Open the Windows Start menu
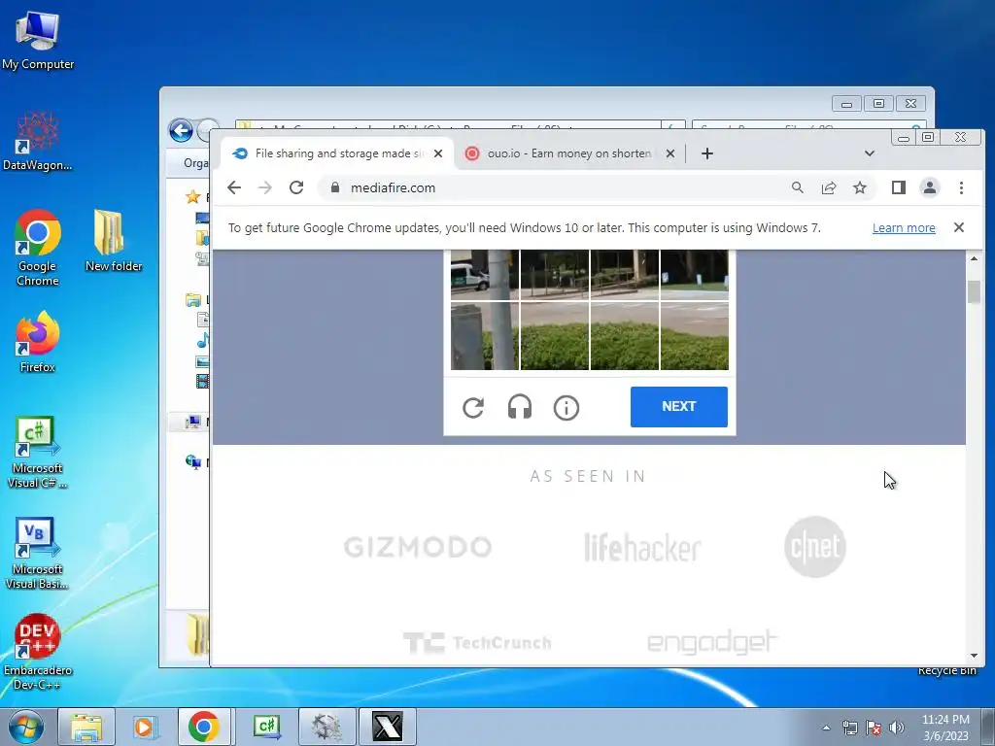 coord(26,727)
